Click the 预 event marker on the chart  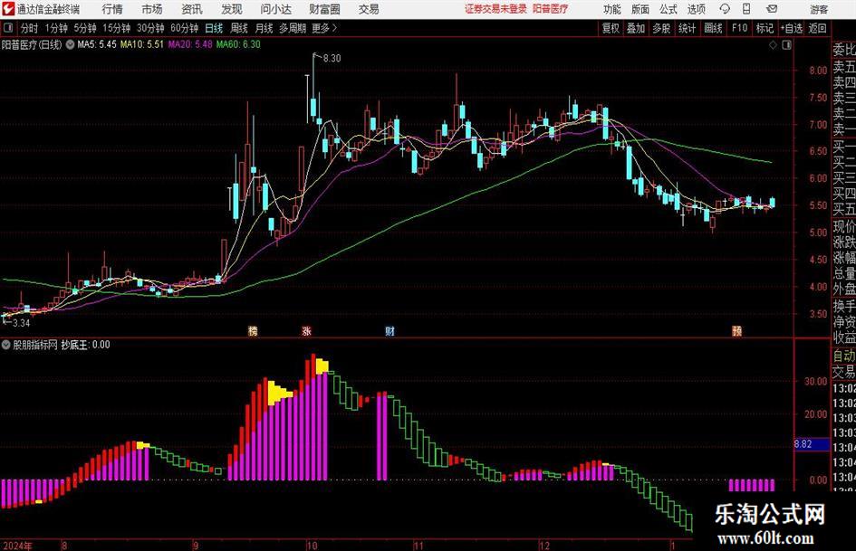(x=737, y=330)
